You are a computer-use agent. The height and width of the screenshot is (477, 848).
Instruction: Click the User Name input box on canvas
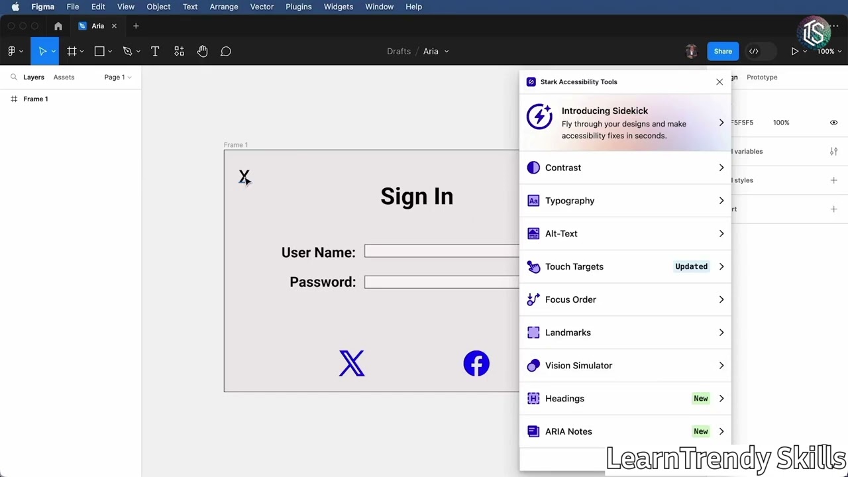[442, 251]
